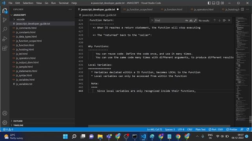
Task: Open notifications bell in status bar
Action: point(248,129)
